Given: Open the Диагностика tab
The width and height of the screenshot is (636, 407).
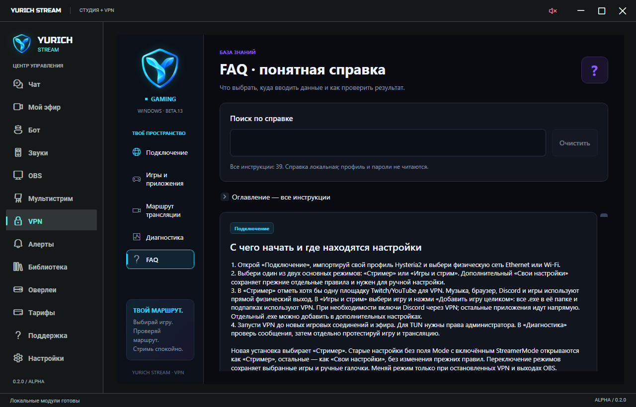Looking at the screenshot, I should click(x=160, y=237).
